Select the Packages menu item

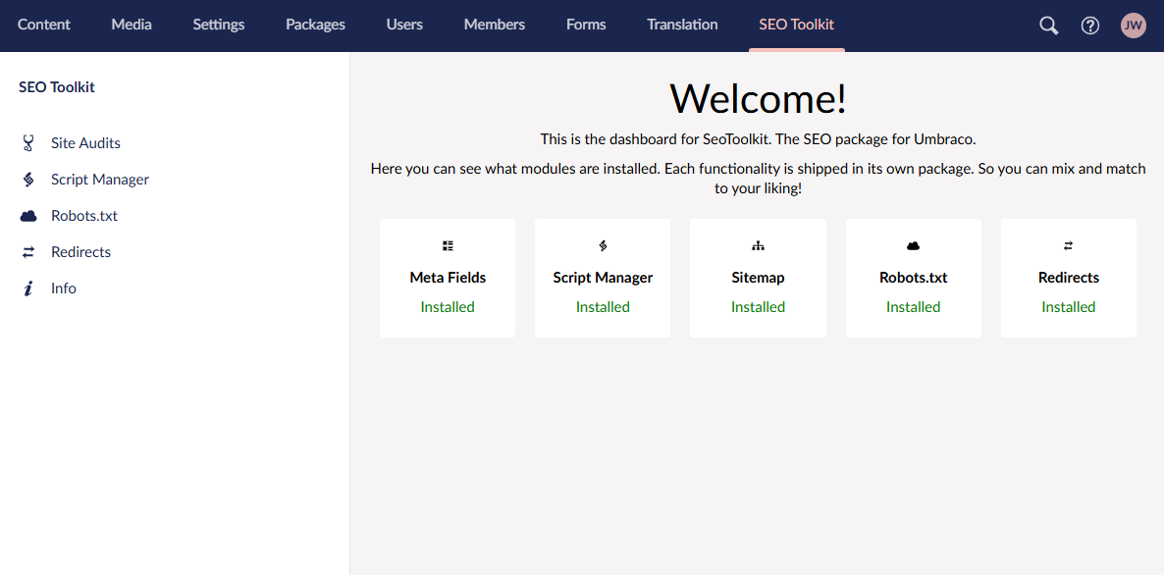click(x=315, y=25)
